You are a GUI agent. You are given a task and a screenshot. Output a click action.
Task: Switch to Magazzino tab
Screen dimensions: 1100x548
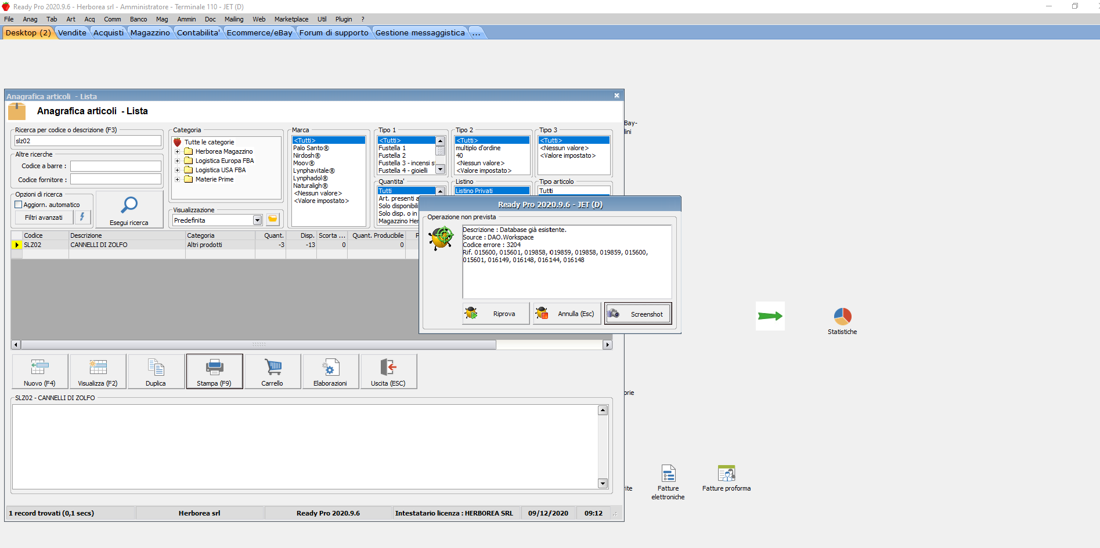click(x=150, y=32)
